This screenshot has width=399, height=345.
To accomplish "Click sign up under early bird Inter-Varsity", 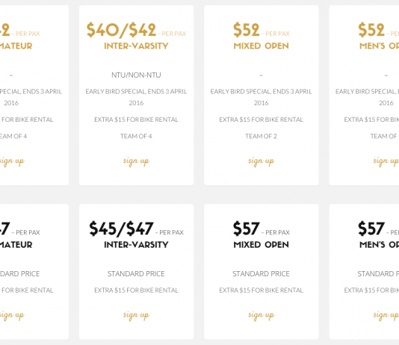I will [x=136, y=161].
